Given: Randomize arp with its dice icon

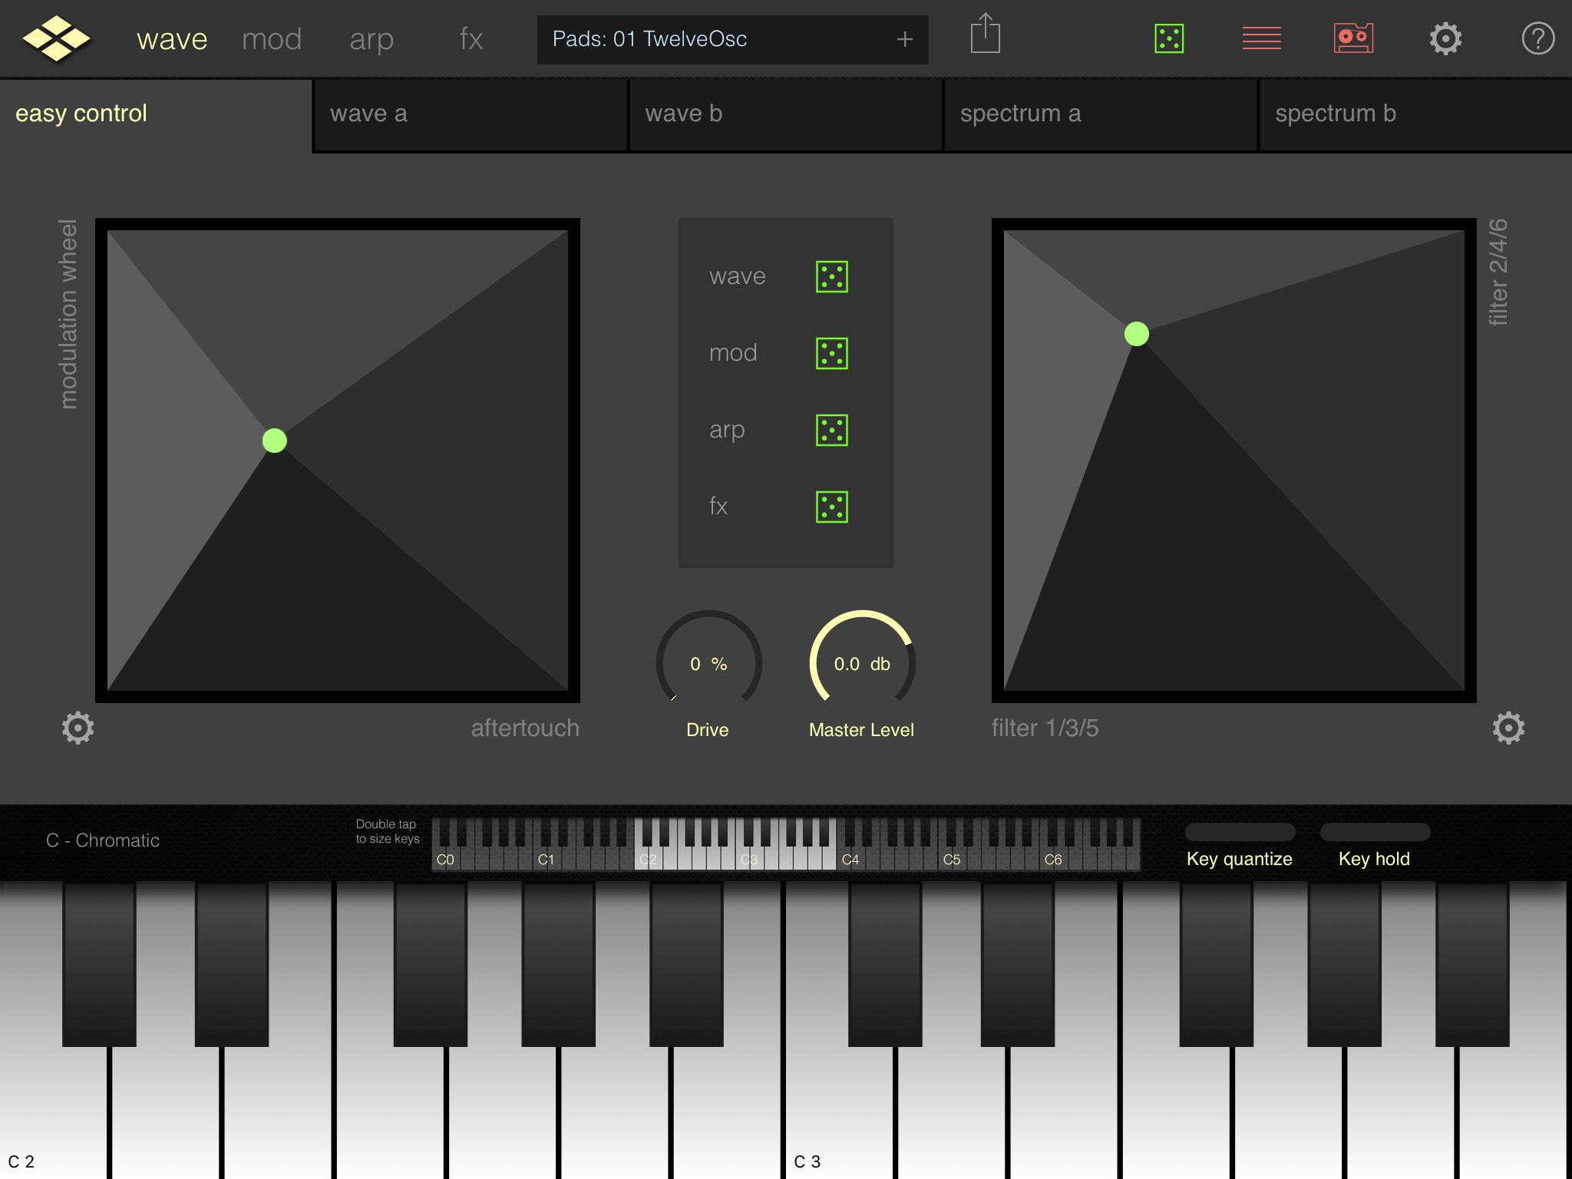Looking at the screenshot, I should click(831, 430).
